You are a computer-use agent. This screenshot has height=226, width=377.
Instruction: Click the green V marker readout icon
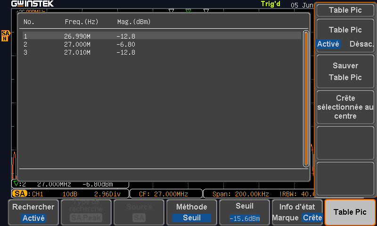pyautogui.click(x=16, y=184)
